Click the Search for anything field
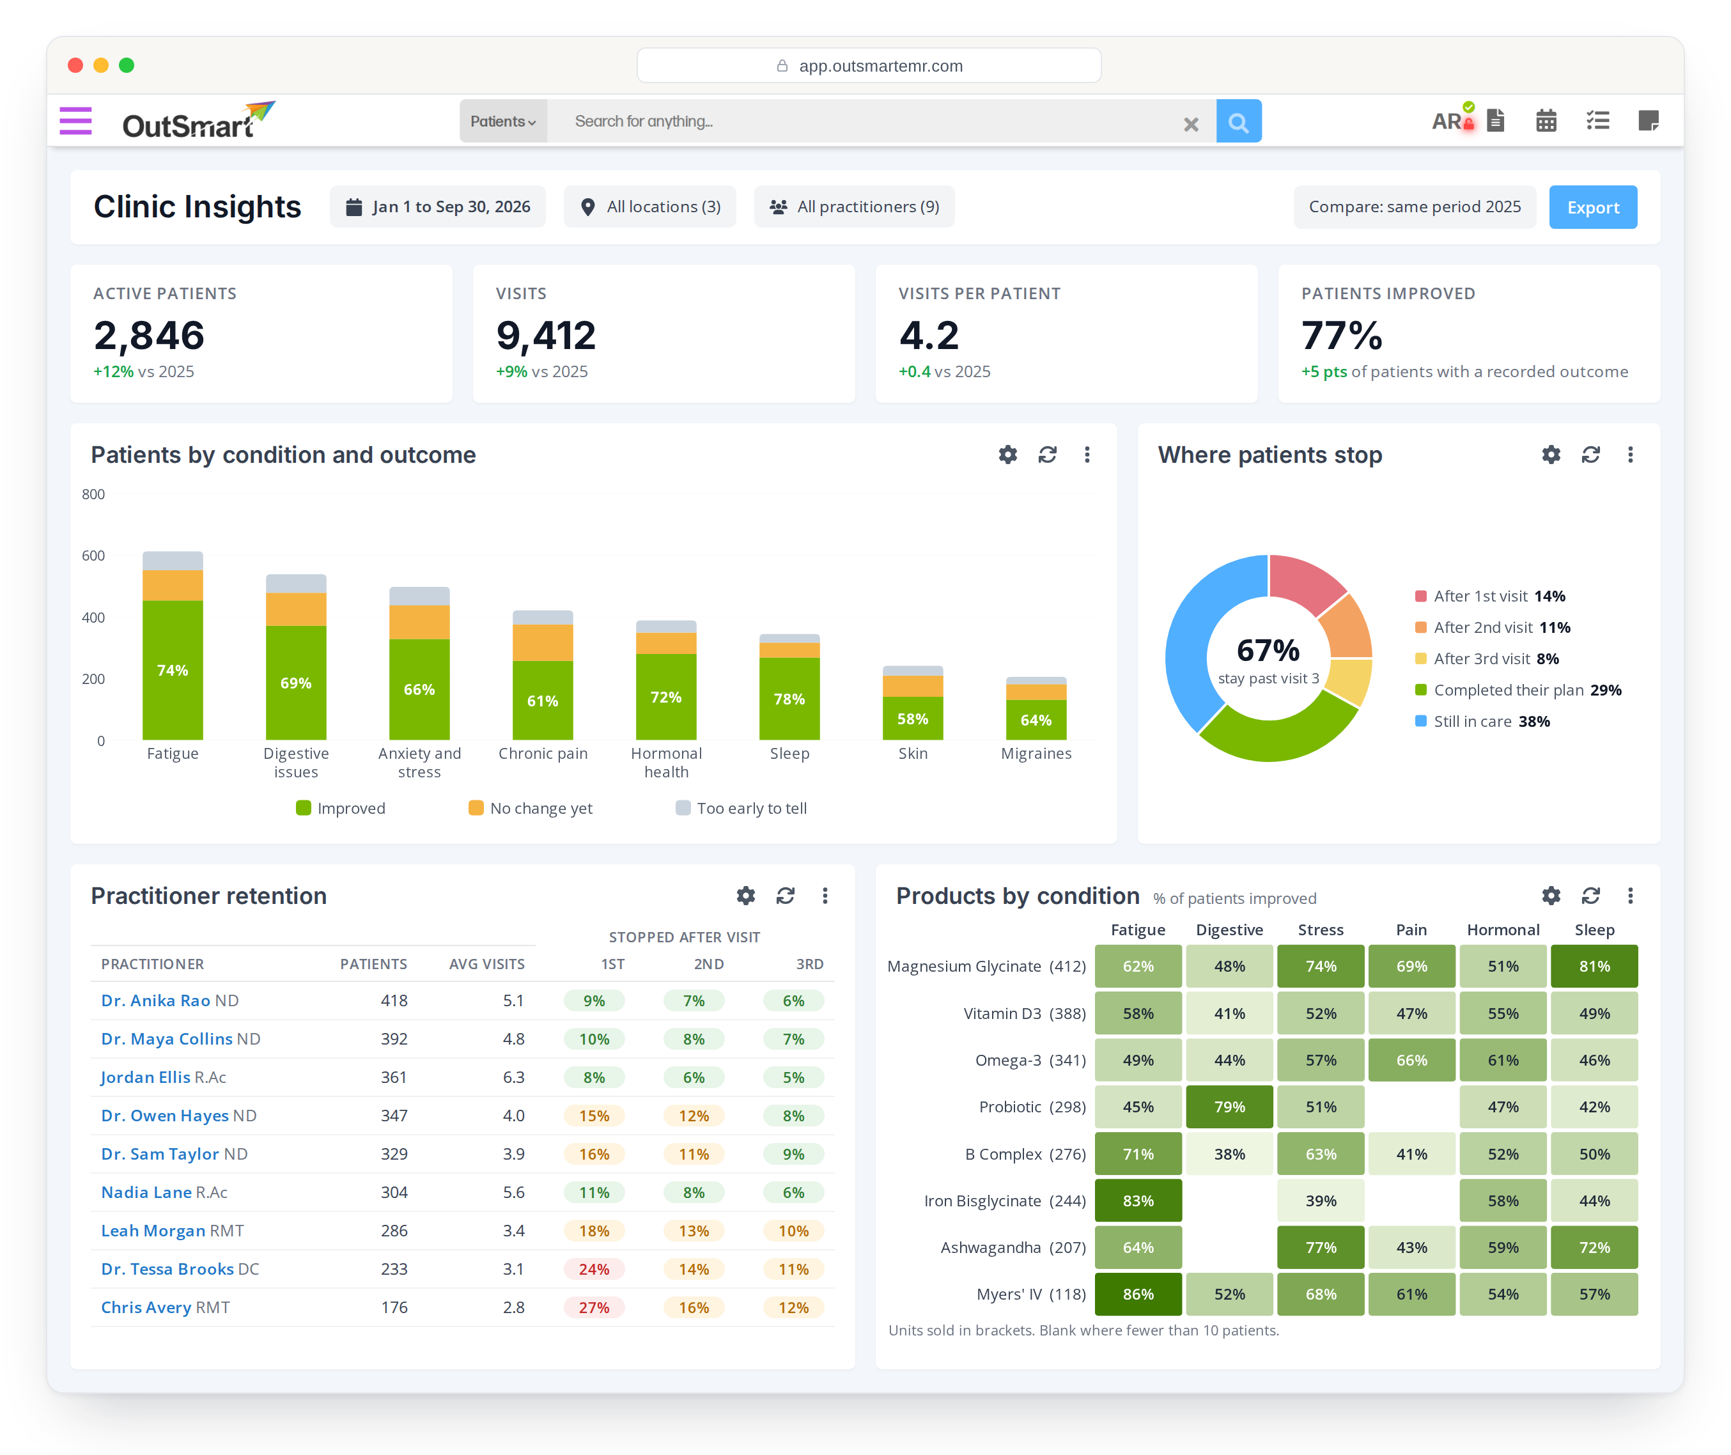The height and width of the screenshot is (1455, 1731). tap(881, 121)
